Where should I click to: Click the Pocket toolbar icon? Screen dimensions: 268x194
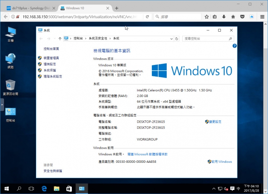[242, 17]
